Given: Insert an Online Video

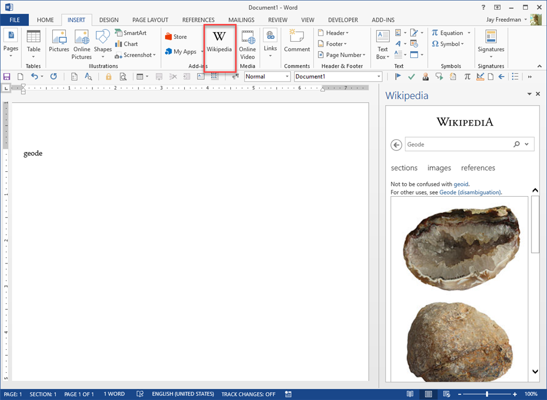Looking at the screenshot, I should [247, 44].
